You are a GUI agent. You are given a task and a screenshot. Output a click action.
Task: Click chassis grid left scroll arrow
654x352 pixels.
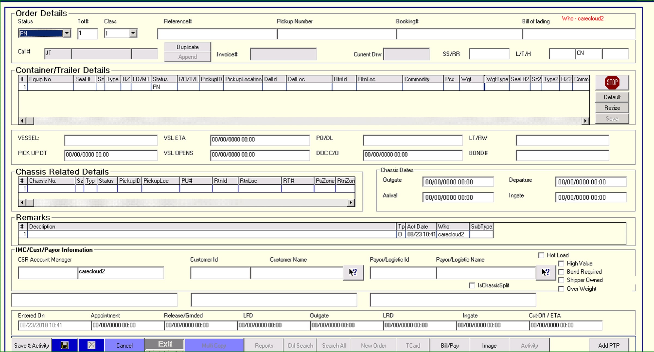coord(22,202)
